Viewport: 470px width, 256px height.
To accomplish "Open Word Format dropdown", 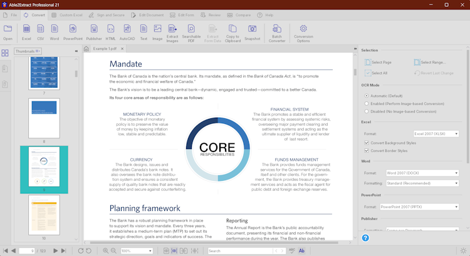I will tap(422, 173).
